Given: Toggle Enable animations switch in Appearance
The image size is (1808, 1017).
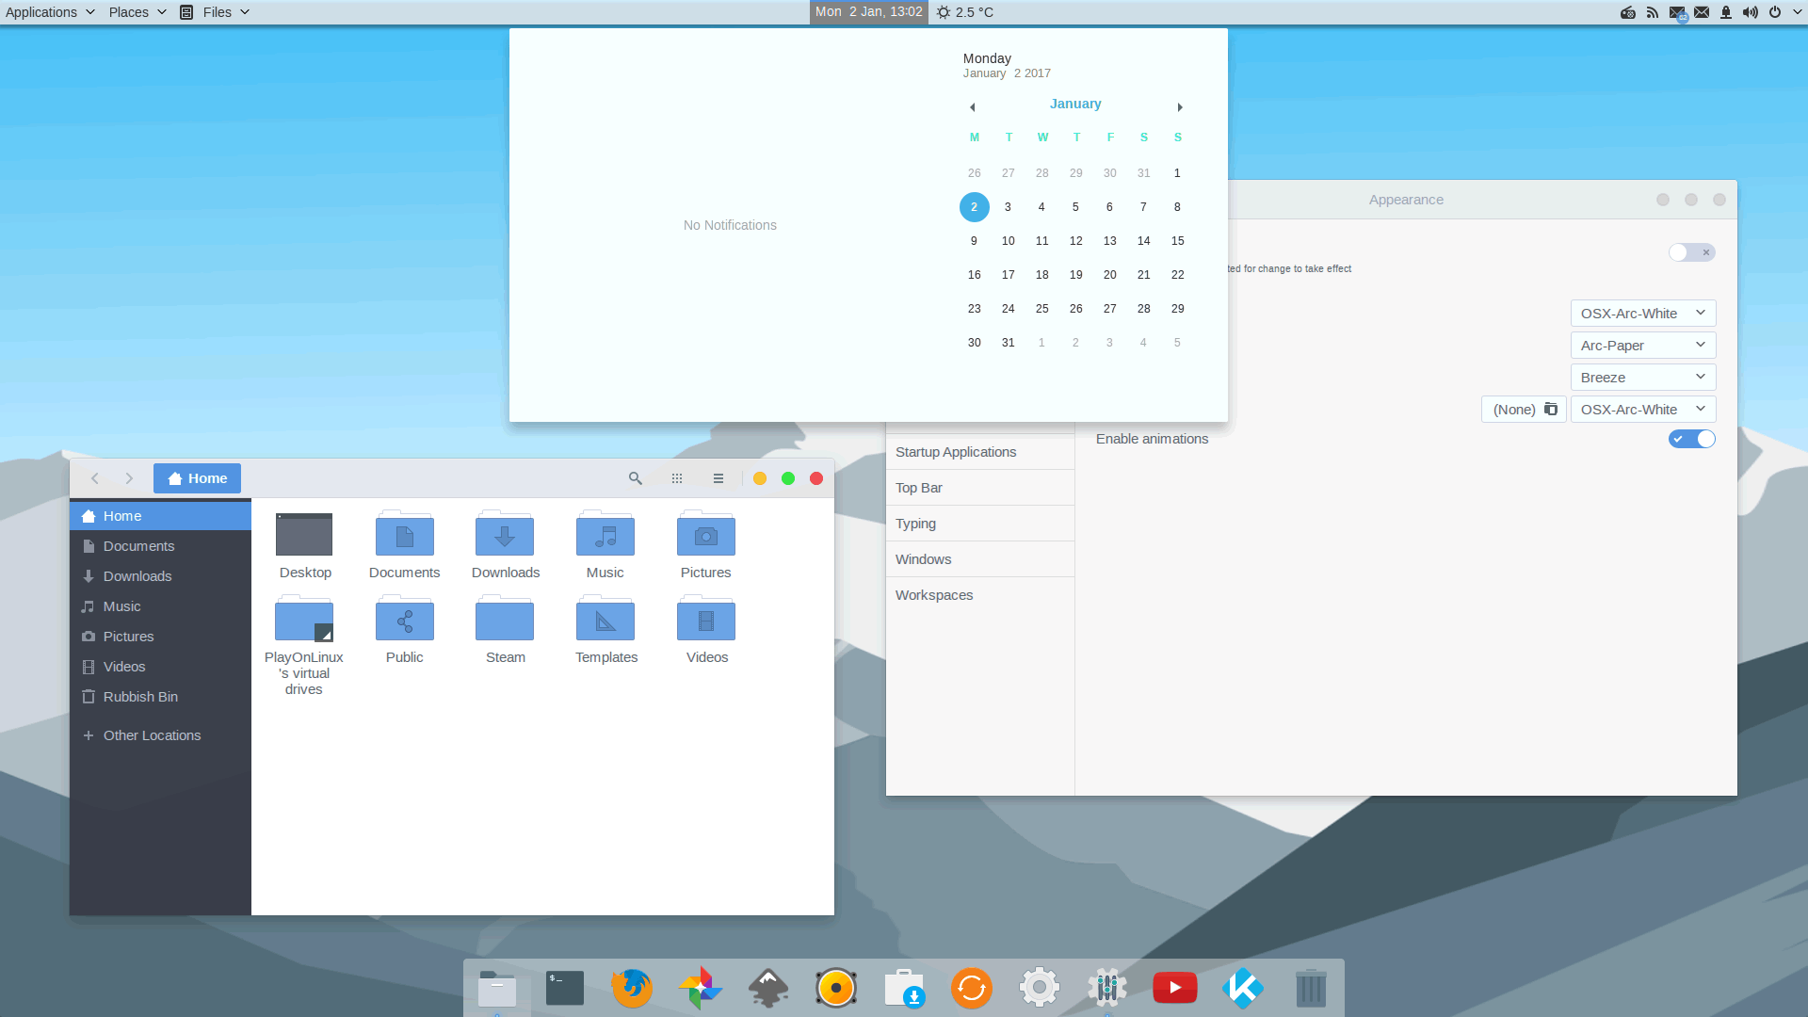Looking at the screenshot, I should pyautogui.click(x=1691, y=438).
